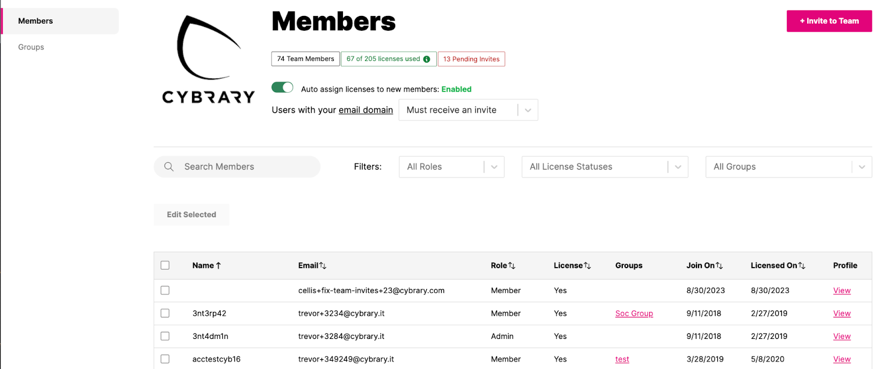
Task: Click the magnifying glass search icon
Action: pyautogui.click(x=169, y=167)
